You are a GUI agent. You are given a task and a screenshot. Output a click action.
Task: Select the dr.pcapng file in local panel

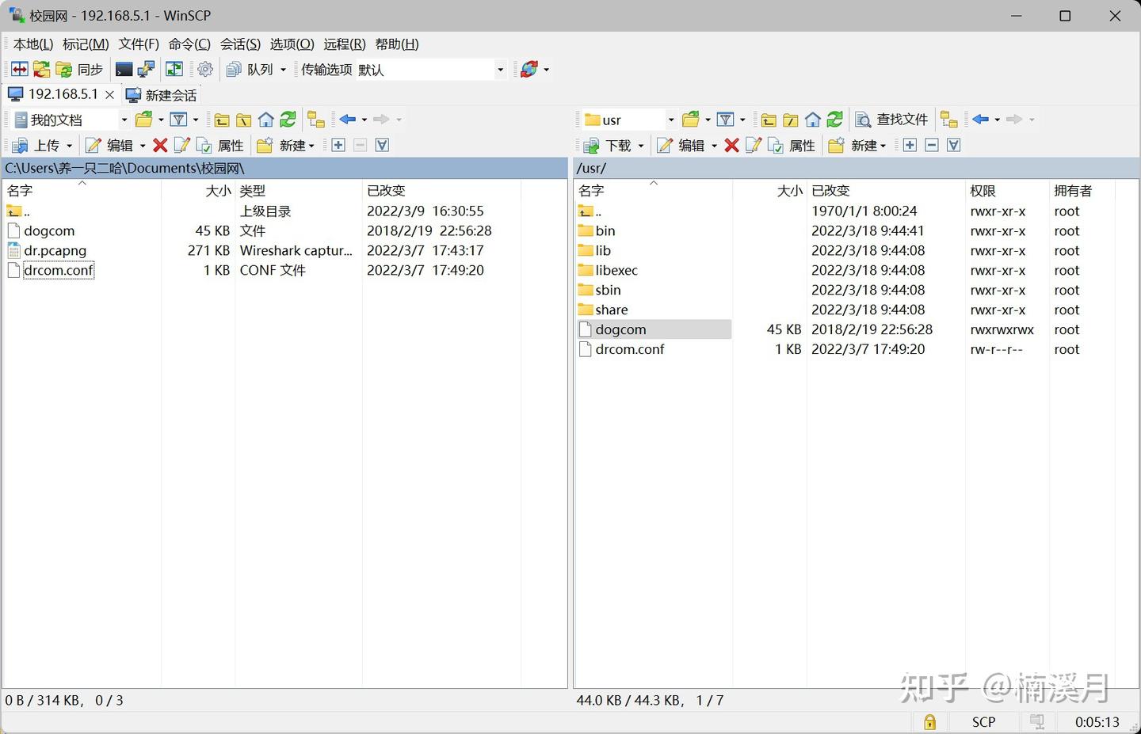coord(55,250)
